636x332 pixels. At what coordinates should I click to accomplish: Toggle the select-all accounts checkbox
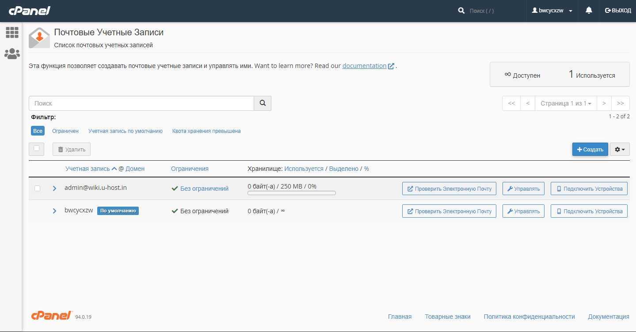tap(37, 149)
